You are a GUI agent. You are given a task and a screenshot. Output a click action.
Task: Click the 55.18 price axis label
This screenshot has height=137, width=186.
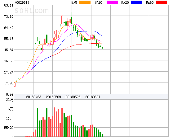click(x=9, y=39)
